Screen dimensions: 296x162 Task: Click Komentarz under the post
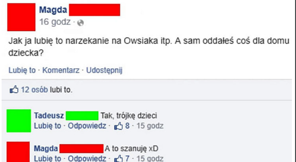click(61, 70)
